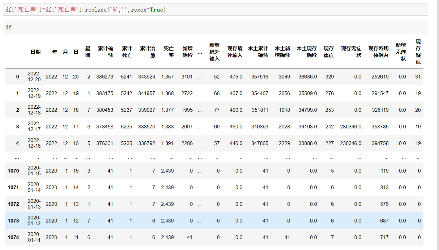Click row index 1070
The height and width of the screenshot is (250, 439).
14,171
